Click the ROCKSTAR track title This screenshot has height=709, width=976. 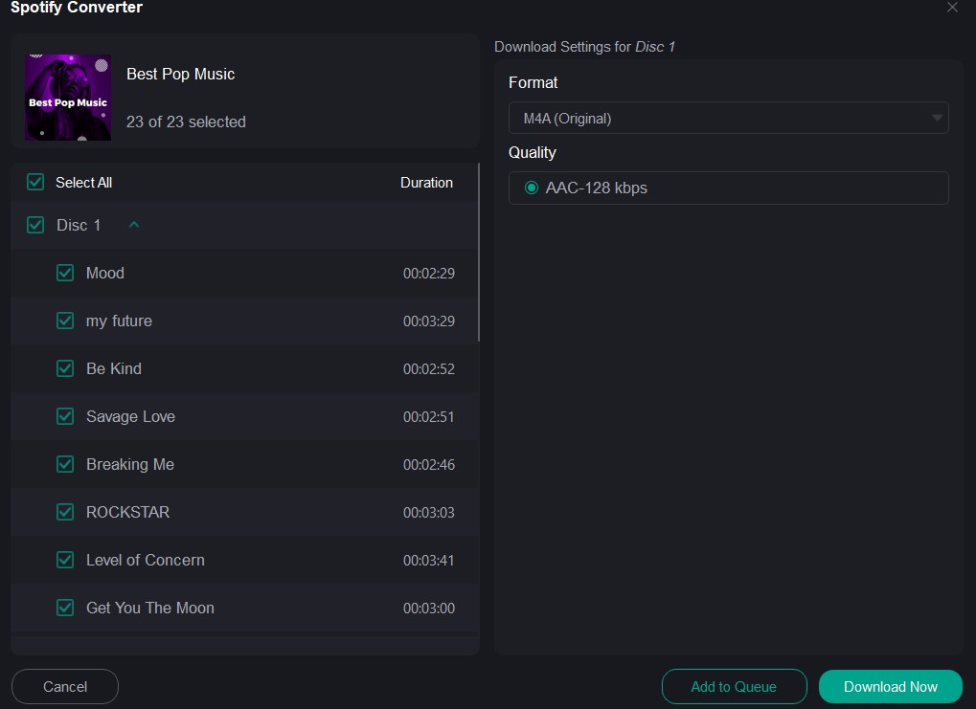pos(127,513)
